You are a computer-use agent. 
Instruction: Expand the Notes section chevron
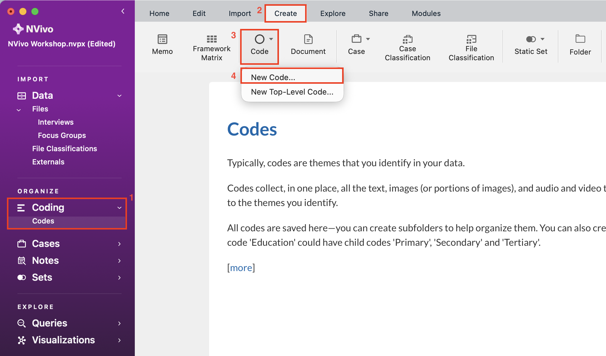pyautogui.click(x=119, y=261)
